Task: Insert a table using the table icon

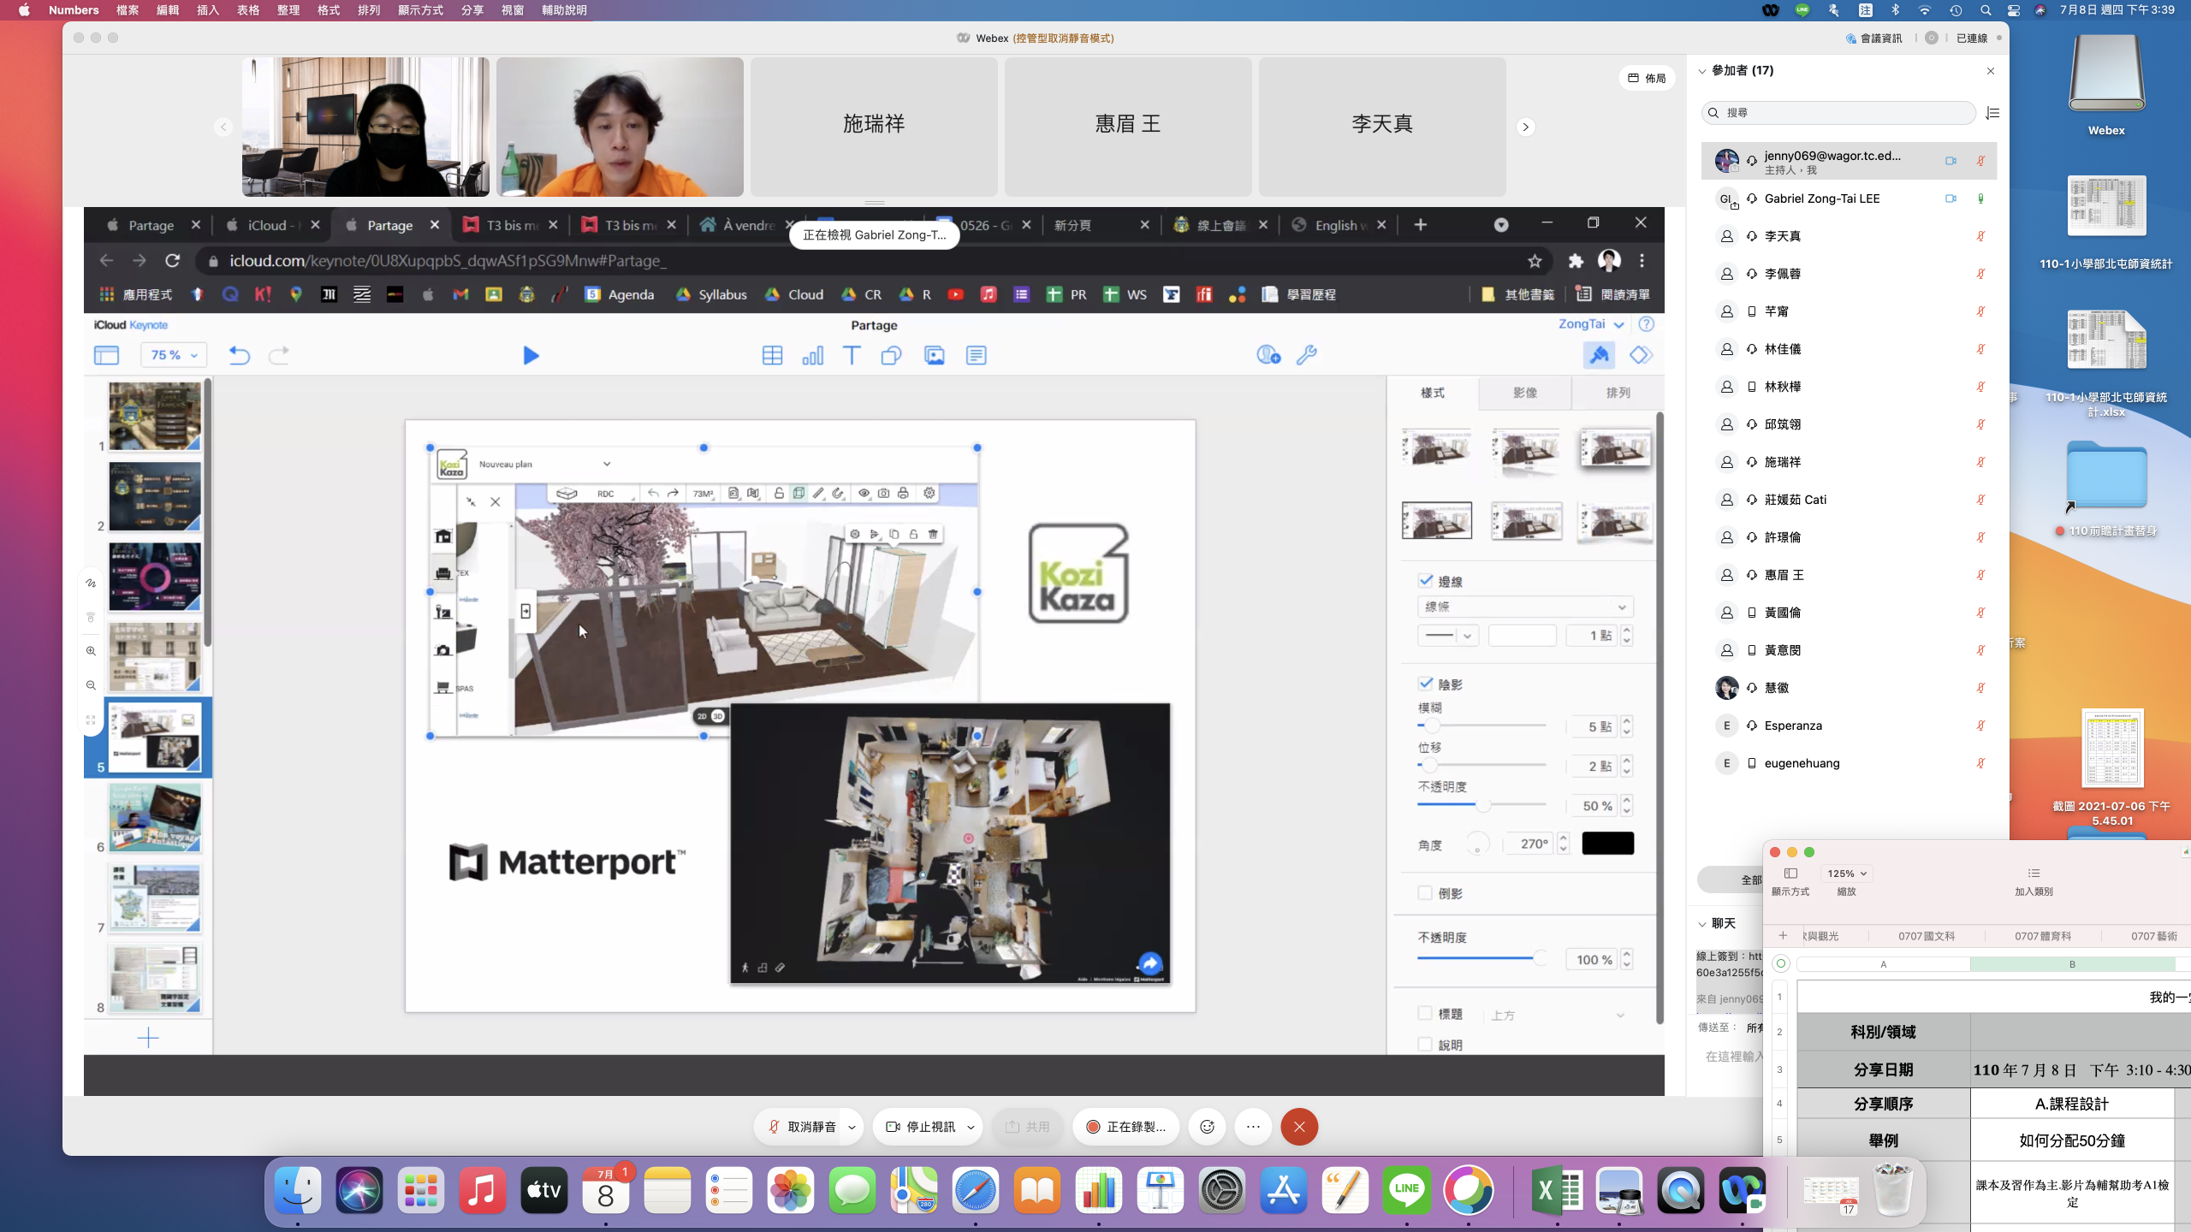Action: click(772, 355)
